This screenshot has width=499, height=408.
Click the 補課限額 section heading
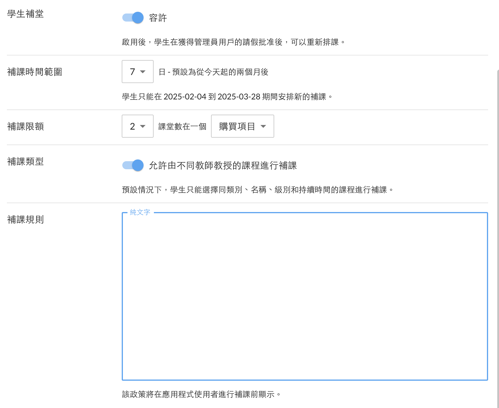pos(26,126)
